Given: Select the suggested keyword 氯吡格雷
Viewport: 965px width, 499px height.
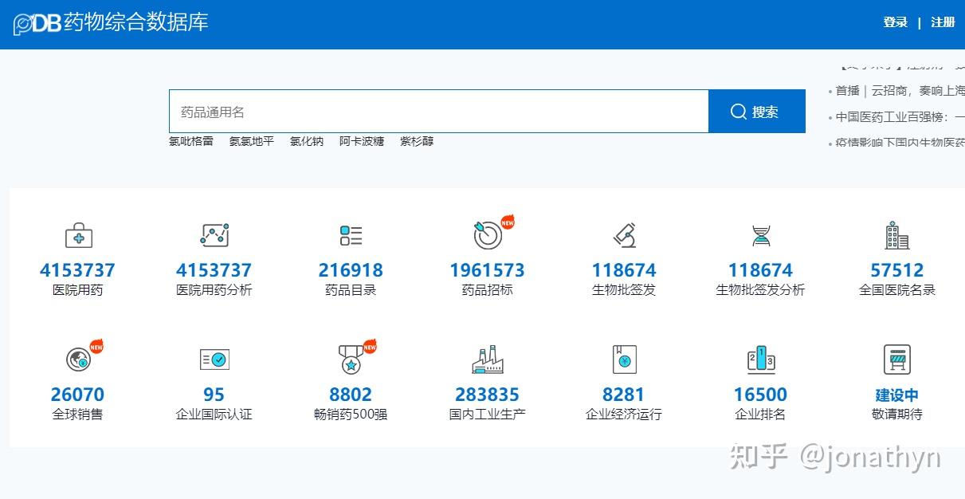Looking at the screenshot, I should coord(191,141).
